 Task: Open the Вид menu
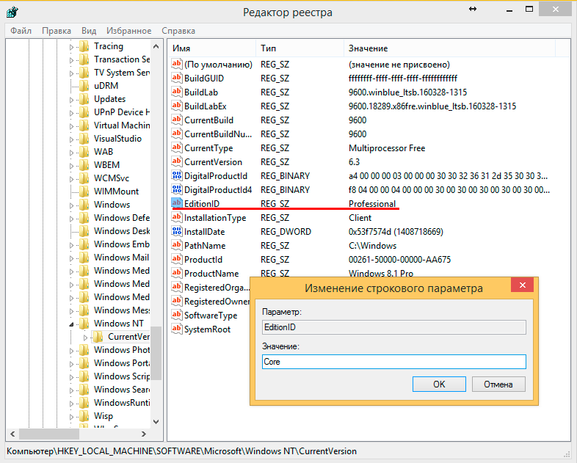[89, 31]
